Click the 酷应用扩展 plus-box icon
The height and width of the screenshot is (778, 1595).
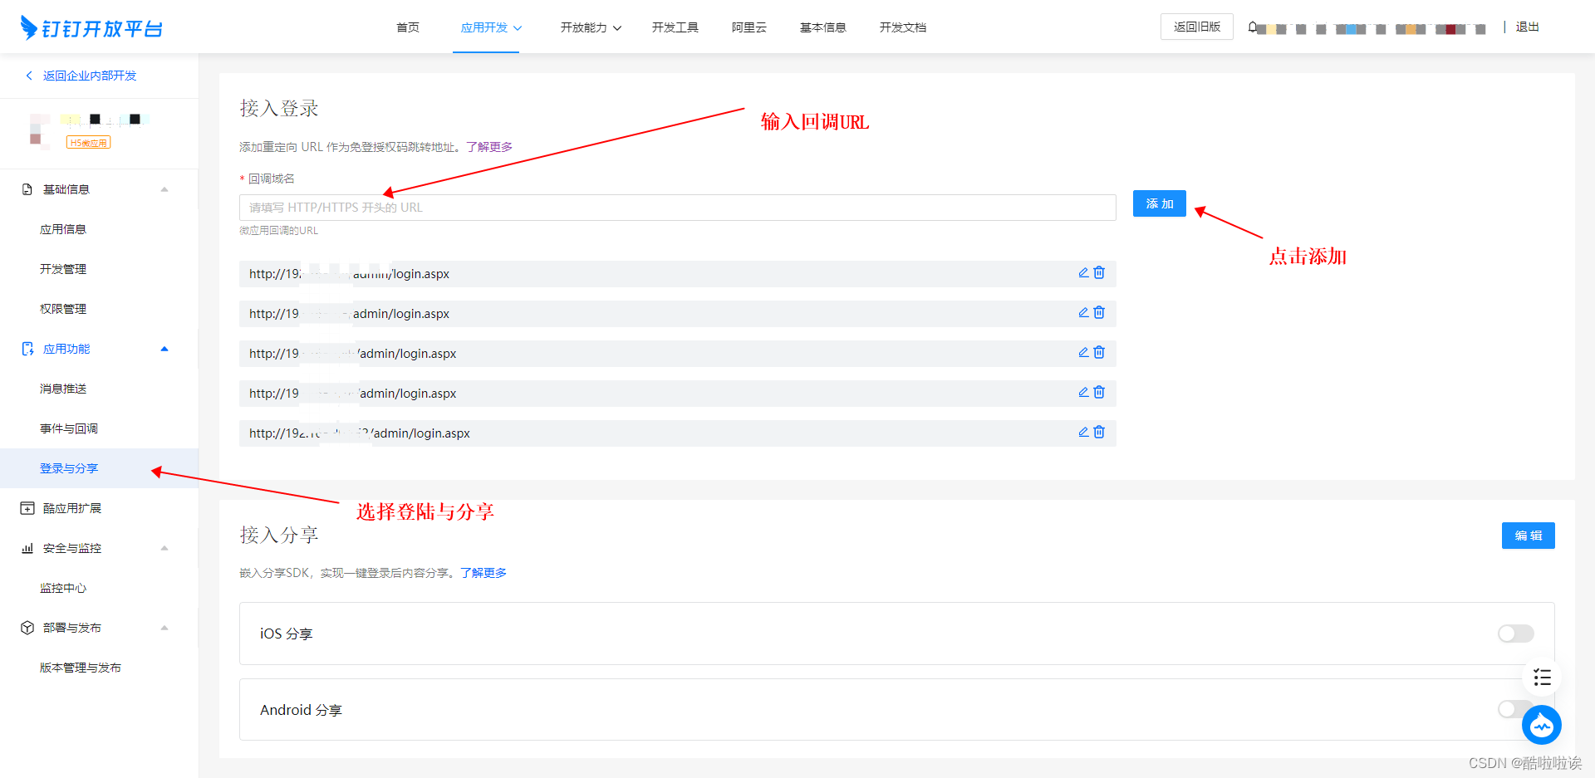tap(27, 508)
